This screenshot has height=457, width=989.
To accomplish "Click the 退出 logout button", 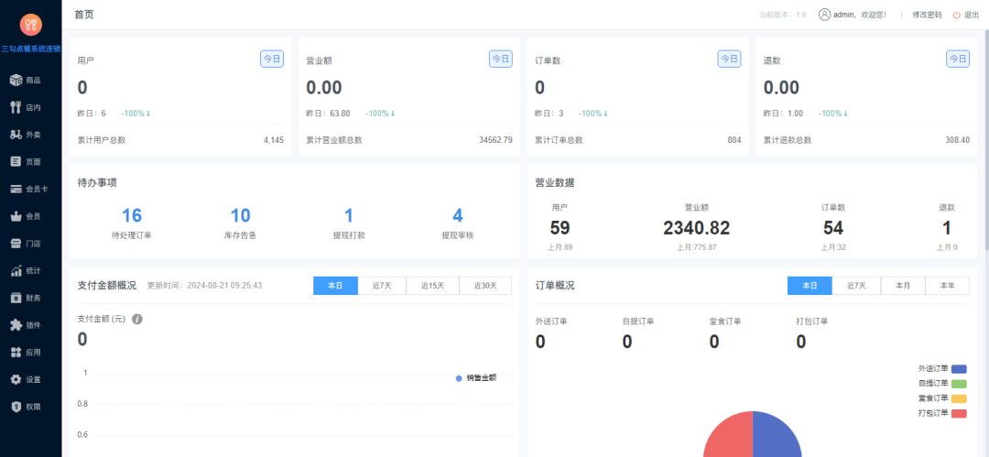I will pyautogui.click(x=966, y=15).
